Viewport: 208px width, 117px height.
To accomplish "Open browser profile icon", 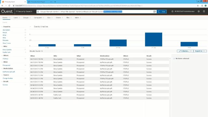I will click(202, 6).
